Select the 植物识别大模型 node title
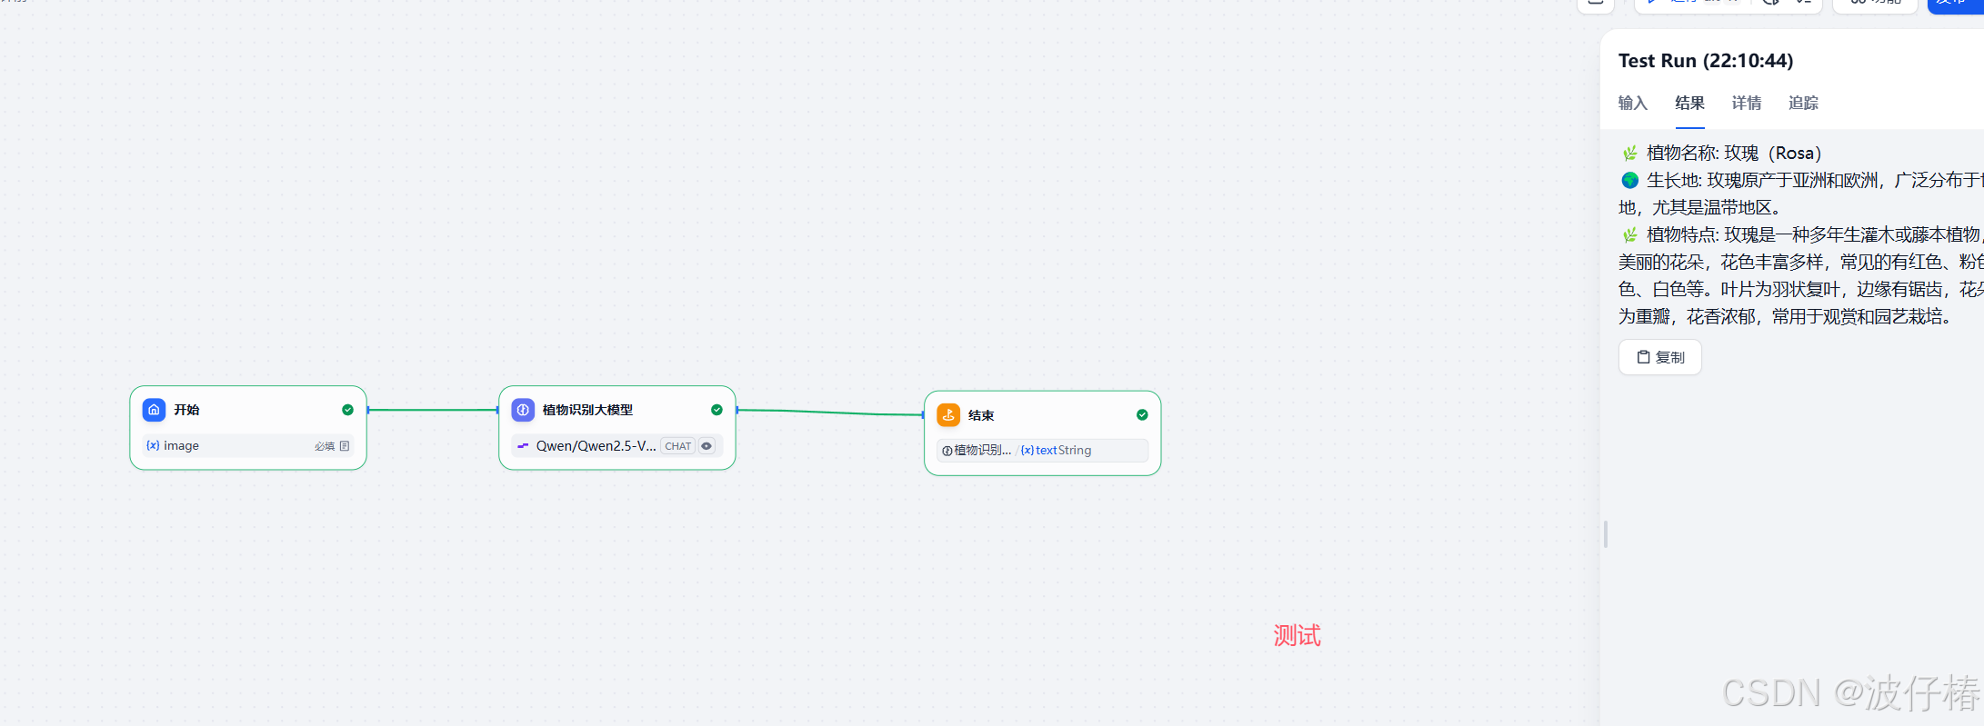Viewport: 1984px width, 726px height. (587, 410)
